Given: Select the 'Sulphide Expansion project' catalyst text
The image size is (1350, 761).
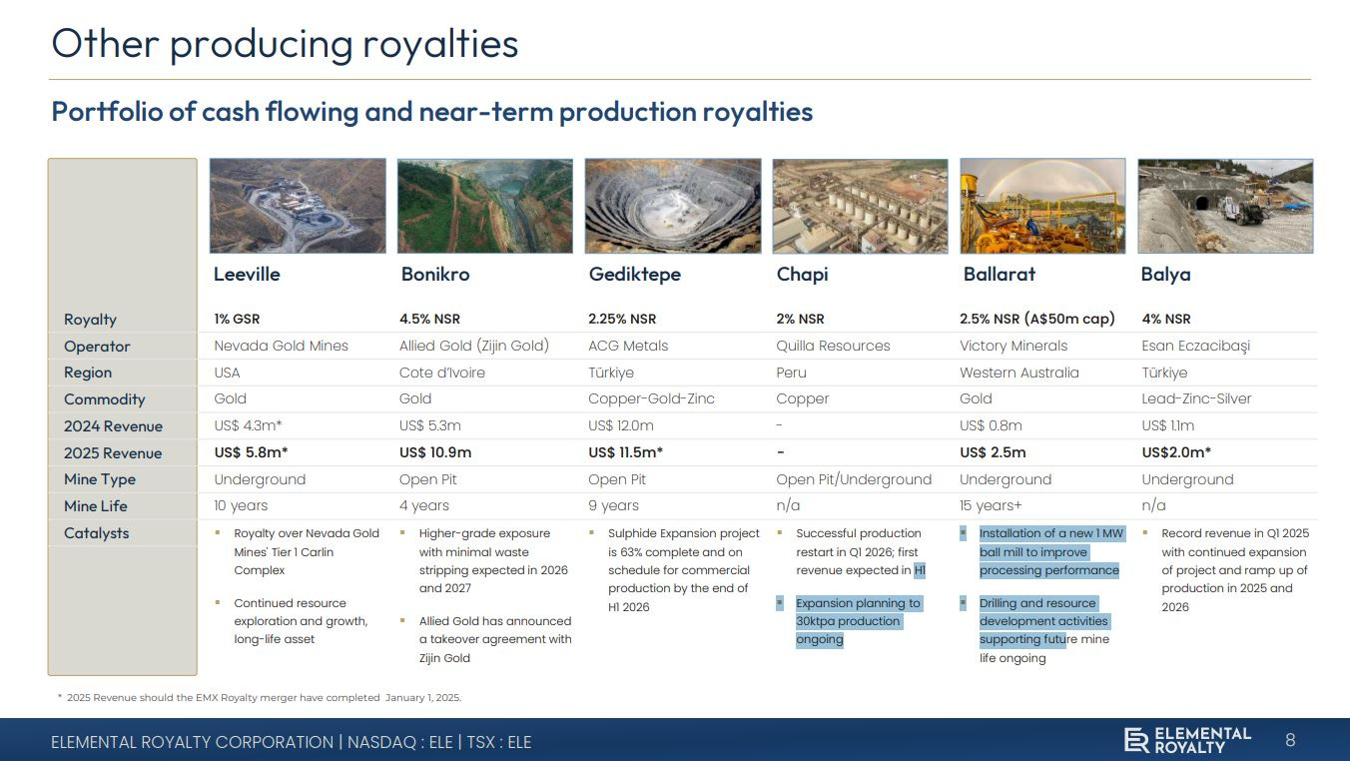Looking at the screenshot, I should click(683, 570).
